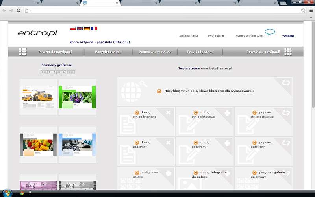Open the online chat speech bubble icon

pyautogui.click(x=270, y=32)
